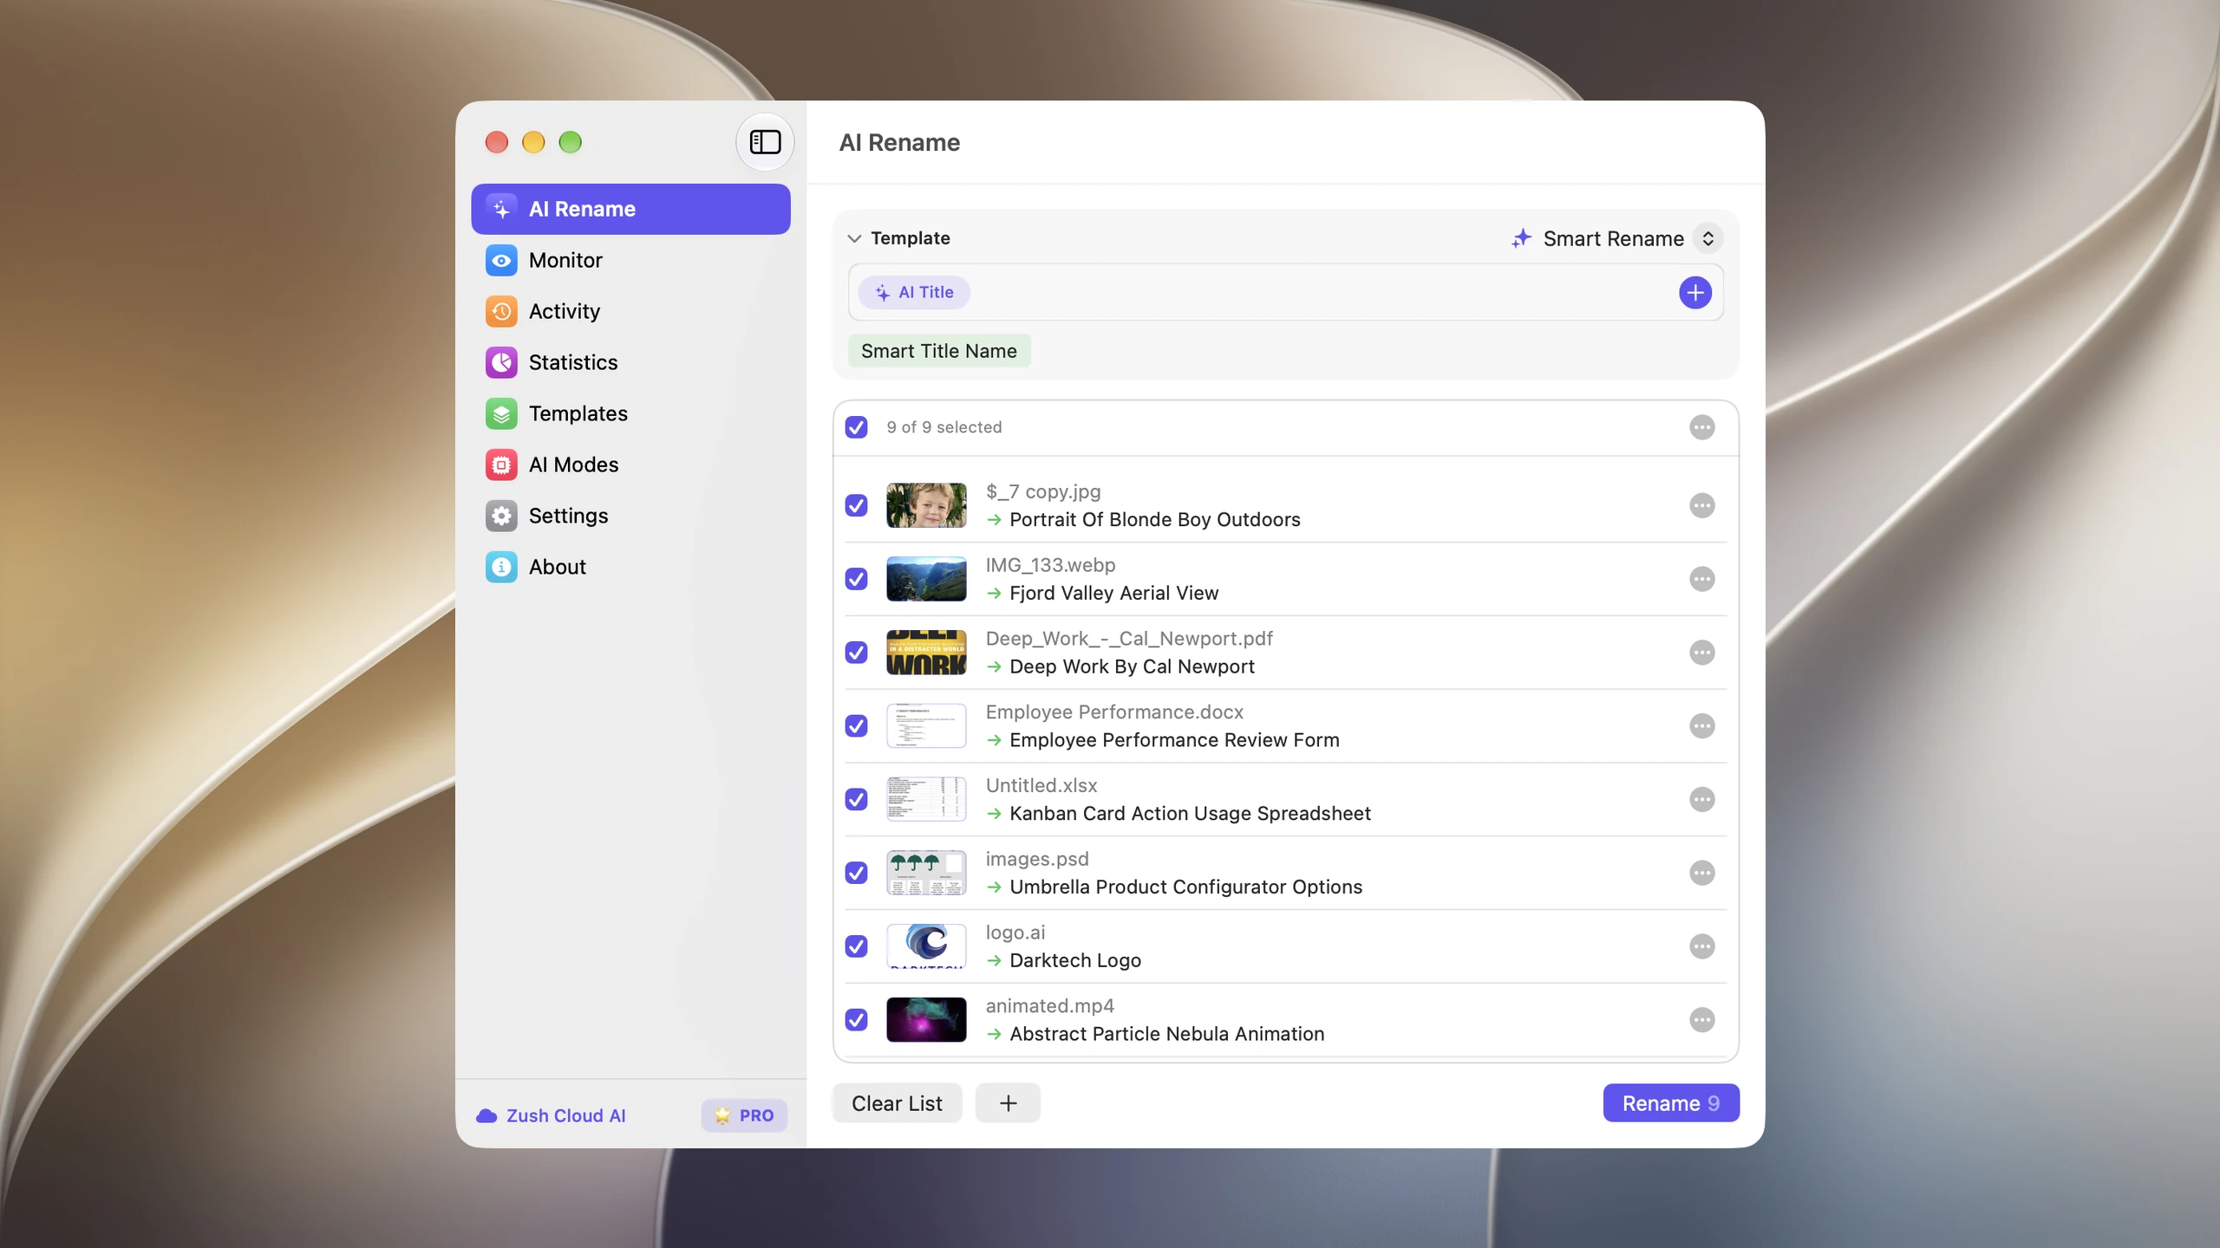
Task: Click the Zush Cloud AI cloud icon
Action: [x=486, y=1115]
